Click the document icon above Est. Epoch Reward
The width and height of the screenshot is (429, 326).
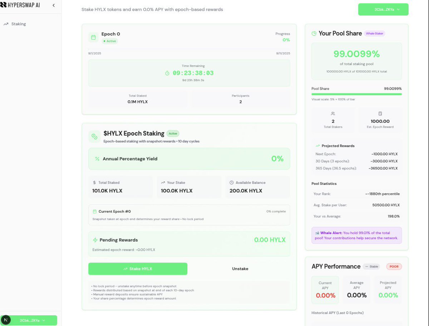point(380,113)
